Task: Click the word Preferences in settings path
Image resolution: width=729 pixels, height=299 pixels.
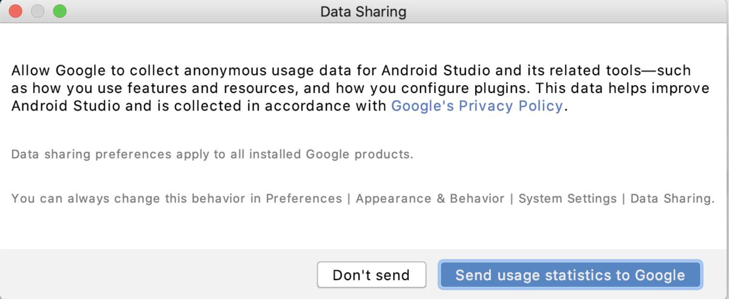Action: tap(304, 199)
